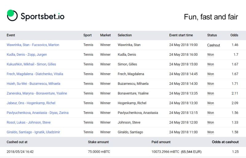The image size is (246, 158).
Task: Click the 75.0000 mBTC stake value
Action: click(99, 152)
